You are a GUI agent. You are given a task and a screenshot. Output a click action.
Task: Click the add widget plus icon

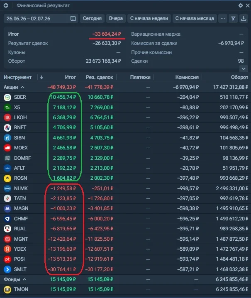tap(6, 5)
